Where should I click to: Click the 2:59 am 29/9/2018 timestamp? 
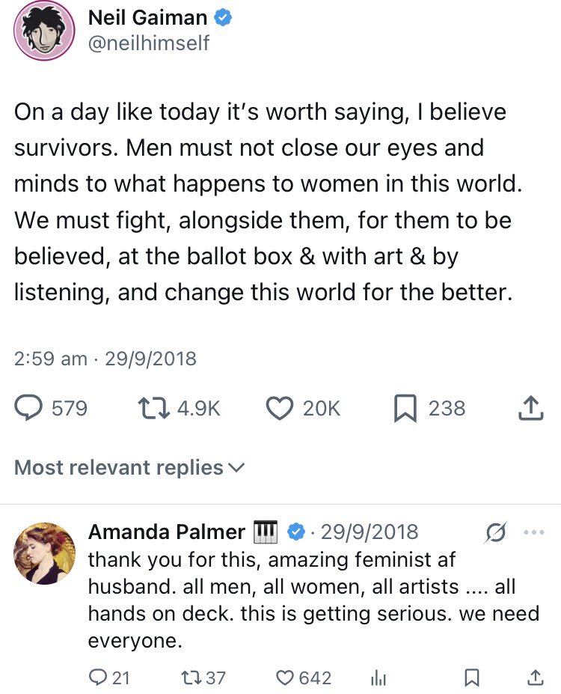point(105,359)
